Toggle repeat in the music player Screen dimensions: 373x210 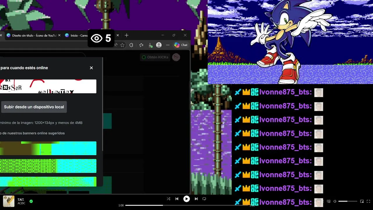[x=204, y=199]
